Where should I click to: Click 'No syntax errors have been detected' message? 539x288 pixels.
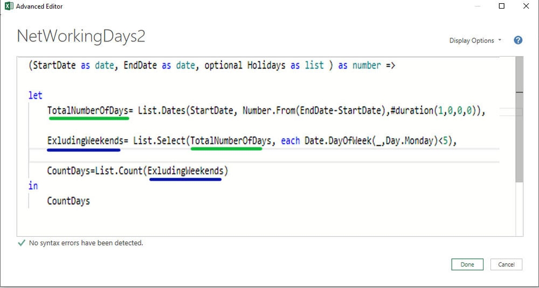[x=86, y=243]
